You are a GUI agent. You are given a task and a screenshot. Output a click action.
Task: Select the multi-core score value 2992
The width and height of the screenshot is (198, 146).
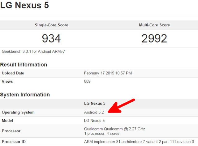[x=154, y=38]
